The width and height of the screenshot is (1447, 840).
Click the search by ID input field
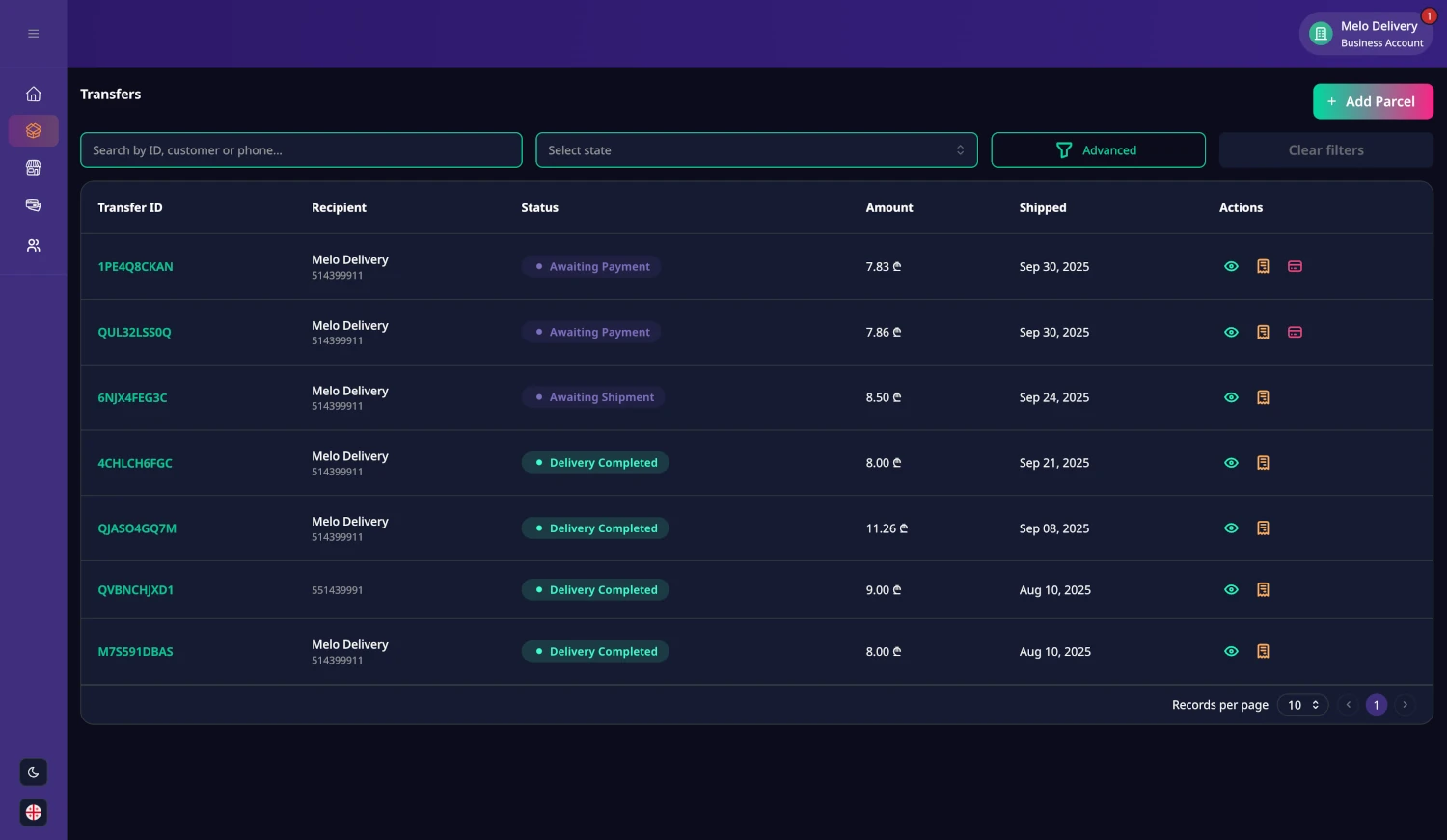click(x=301, y=149)
